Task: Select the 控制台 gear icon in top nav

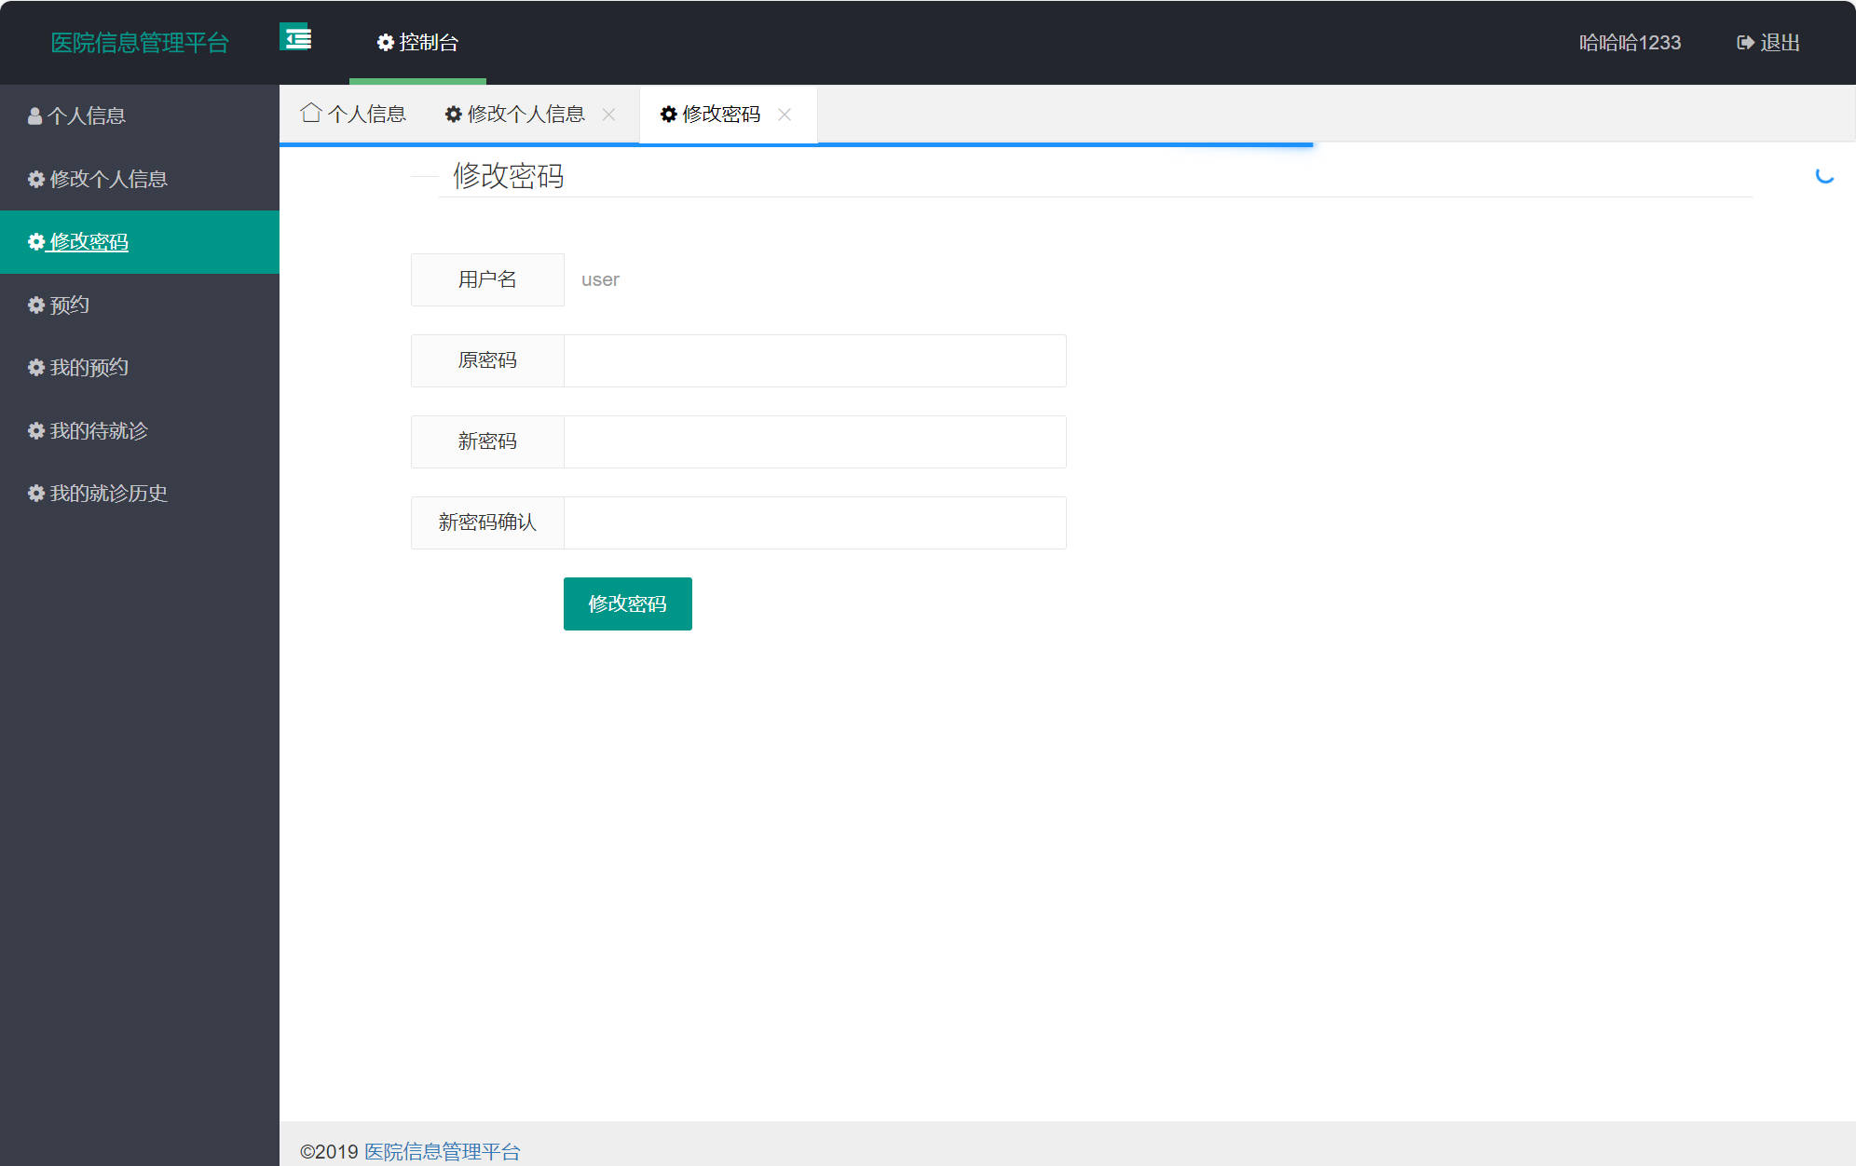Action: click(x=387, y=43)
